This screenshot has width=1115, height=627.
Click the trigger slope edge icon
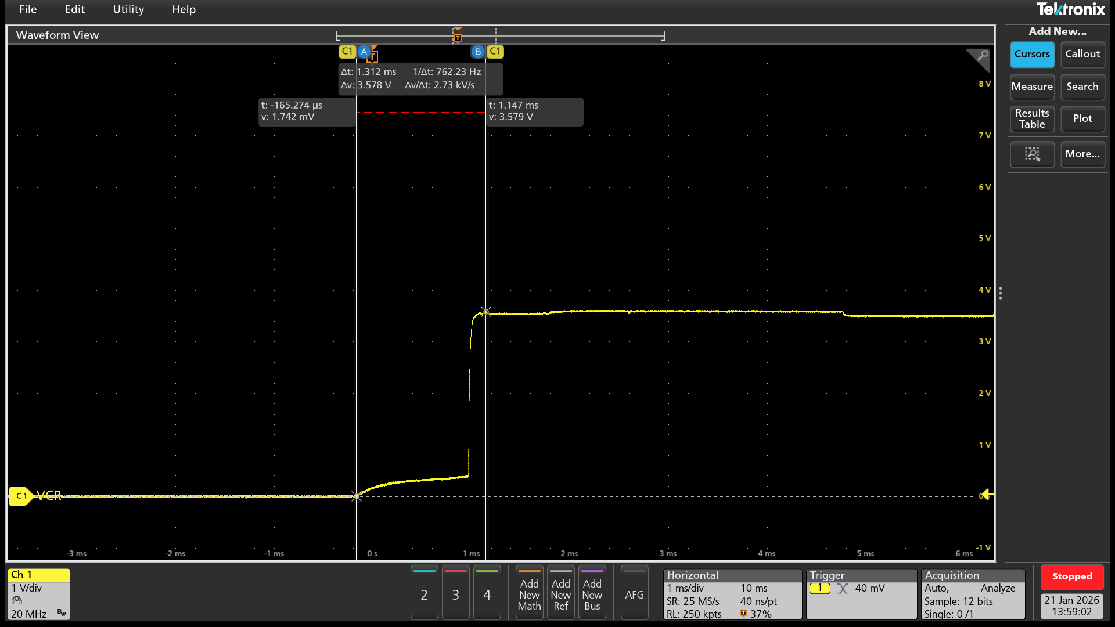click(843, 588)
